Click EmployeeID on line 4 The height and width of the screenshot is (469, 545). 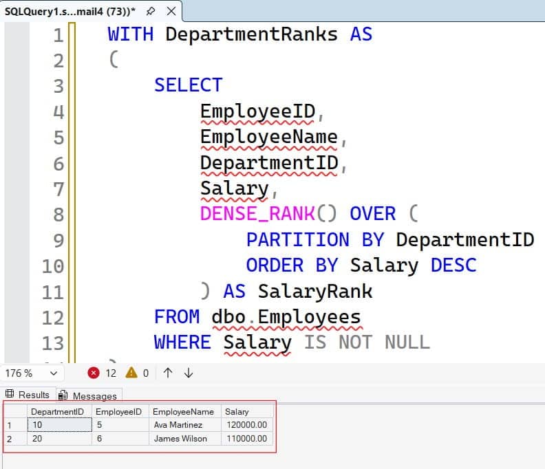pos(257,111)
